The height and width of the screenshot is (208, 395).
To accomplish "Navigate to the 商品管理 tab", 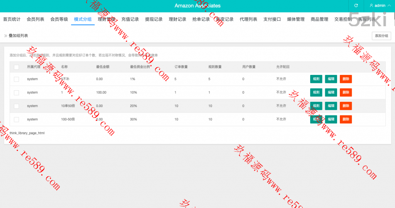I will tap(319, 19).
